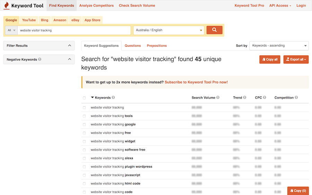
Task: Open the API Access dropdown menu
Action: (280, 6)
